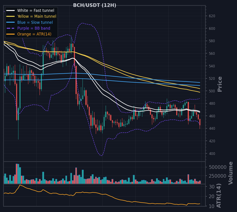
Task: Click the 250000 volume axis tick
Action: click(218, 176)
